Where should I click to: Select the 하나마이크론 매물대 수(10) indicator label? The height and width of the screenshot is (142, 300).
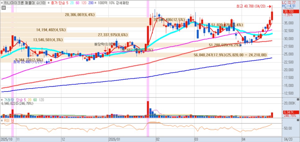point(25,3)
